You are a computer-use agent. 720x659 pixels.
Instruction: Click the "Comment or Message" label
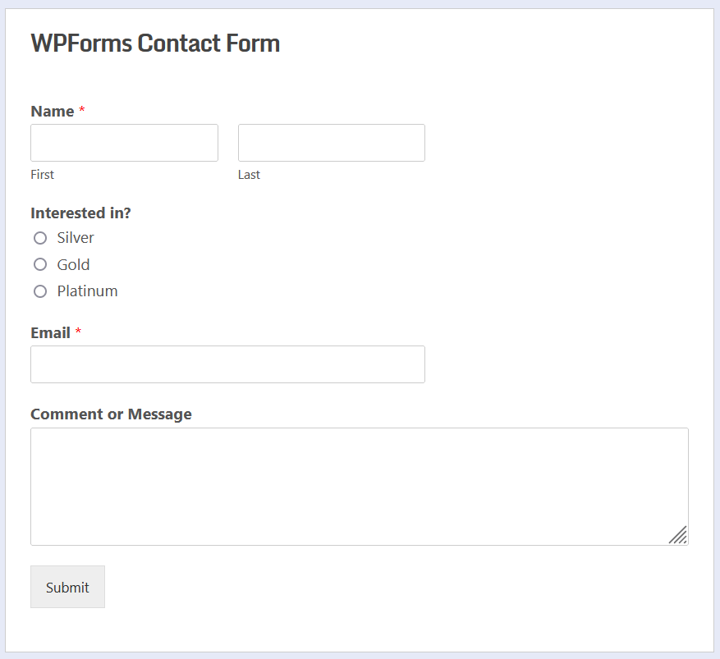111,414
